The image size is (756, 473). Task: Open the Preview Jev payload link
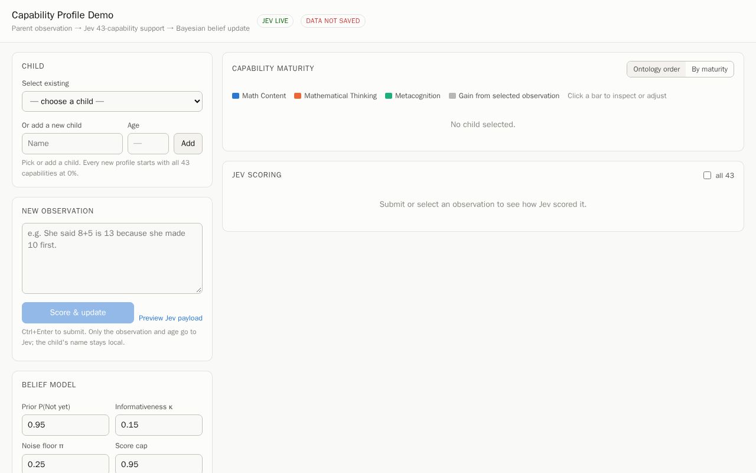point(171,318)
